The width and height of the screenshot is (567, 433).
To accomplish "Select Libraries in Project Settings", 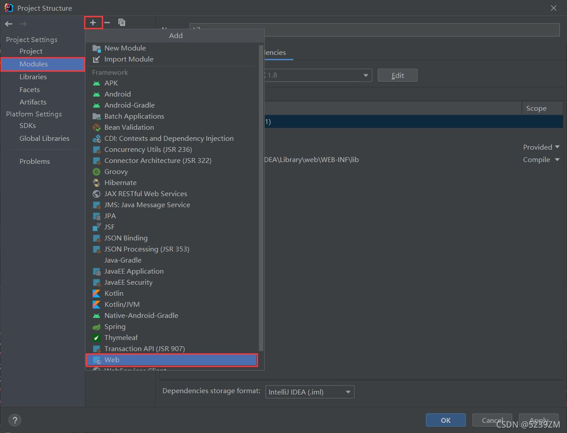I will pos(33,77).
